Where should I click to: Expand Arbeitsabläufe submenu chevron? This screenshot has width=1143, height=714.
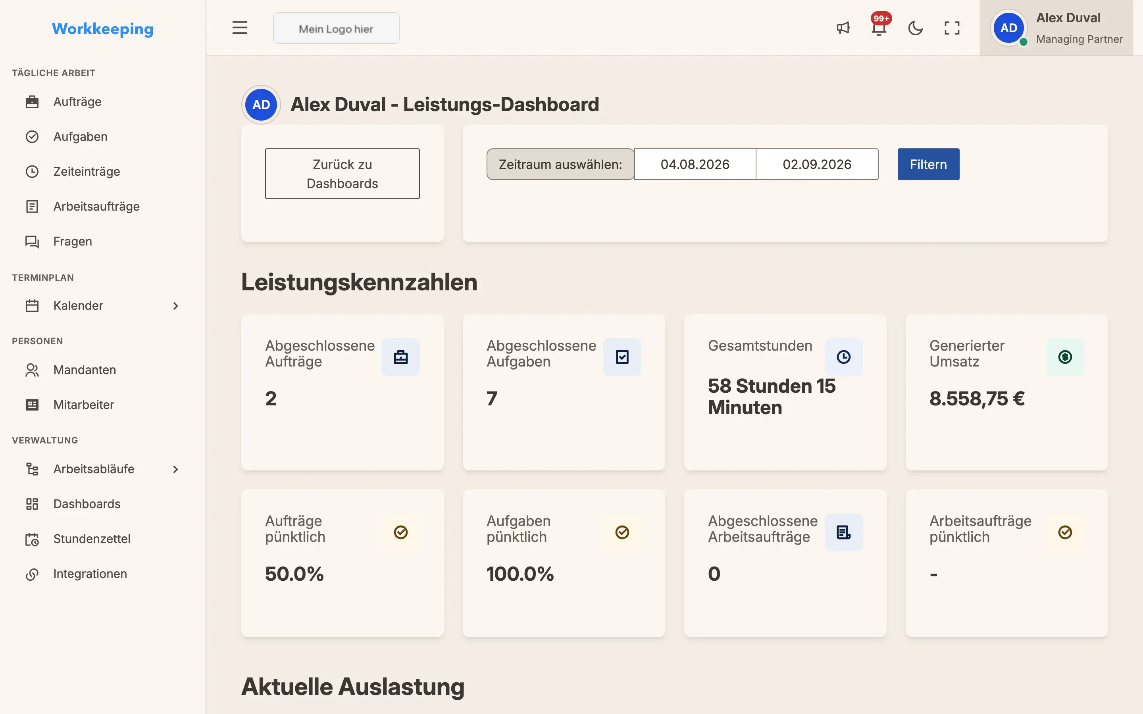[x=175, y=469]
